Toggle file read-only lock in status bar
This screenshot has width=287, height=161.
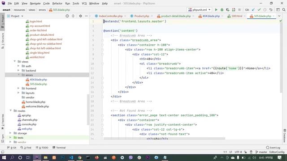point(245,152)
